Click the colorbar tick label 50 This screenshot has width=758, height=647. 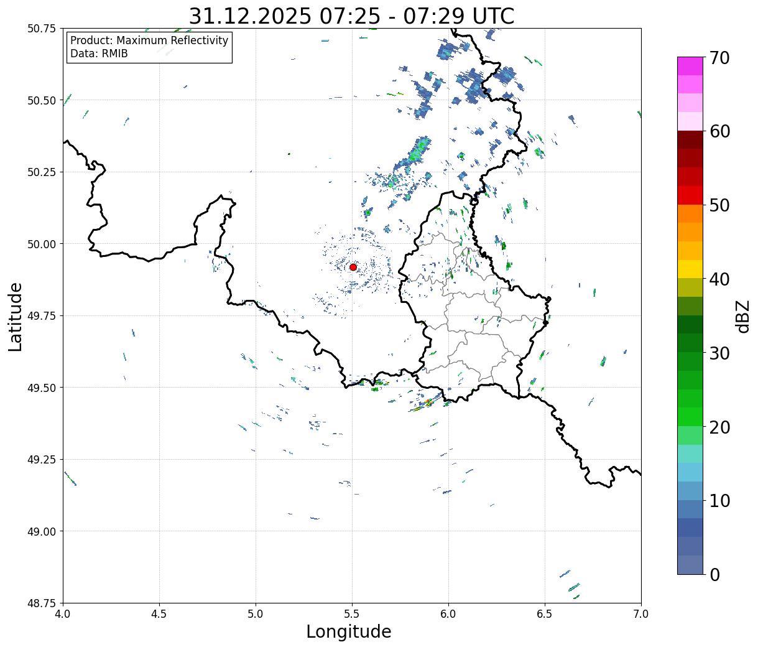tap(719, 205)
